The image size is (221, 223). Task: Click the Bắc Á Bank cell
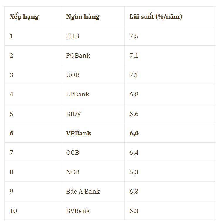click(83, 192)
